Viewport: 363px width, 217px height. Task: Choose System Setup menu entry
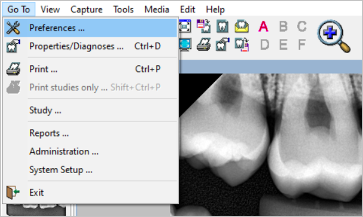point(60,170)
